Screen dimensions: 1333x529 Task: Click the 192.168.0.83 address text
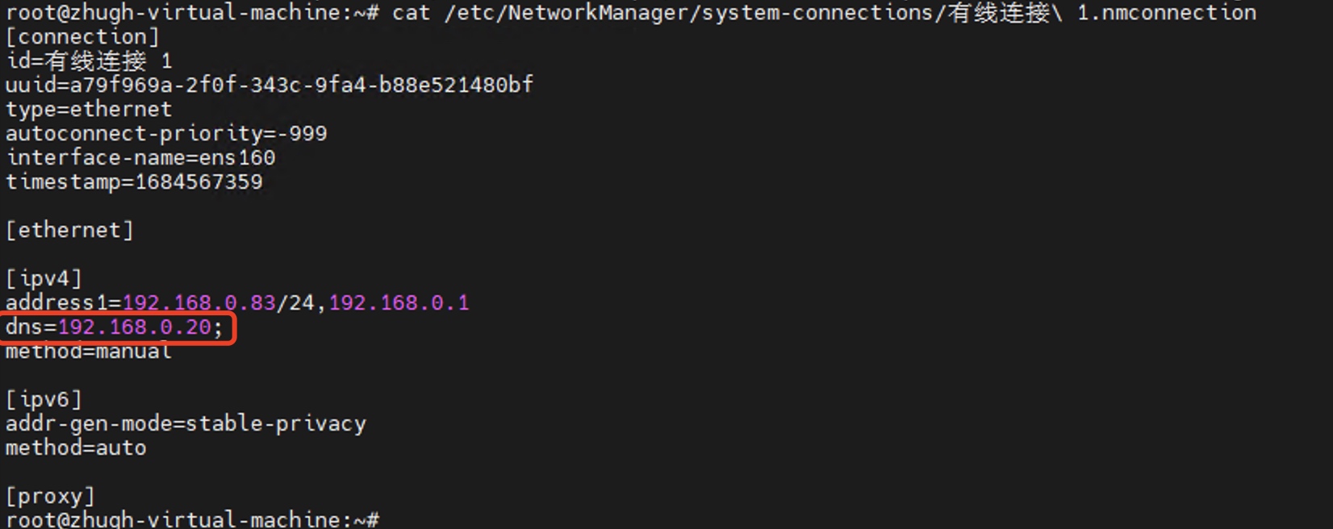(198, 303)
